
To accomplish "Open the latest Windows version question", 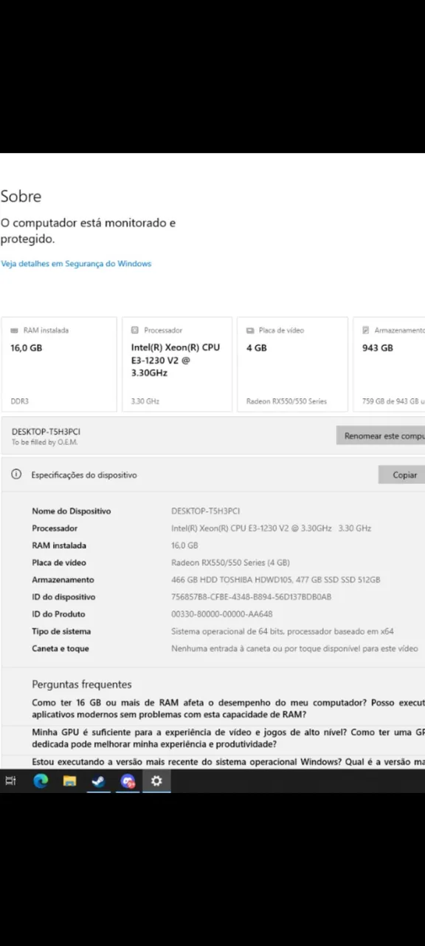I will (228, 761).
